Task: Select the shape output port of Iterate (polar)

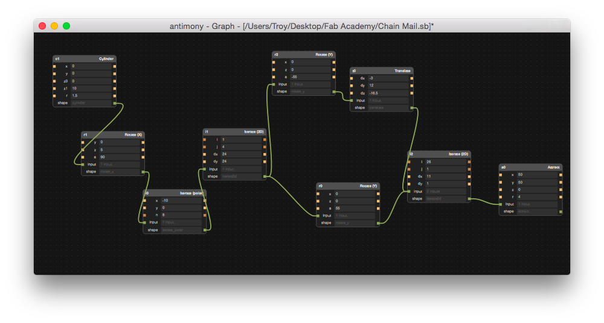Action: (x=205, y=230)
